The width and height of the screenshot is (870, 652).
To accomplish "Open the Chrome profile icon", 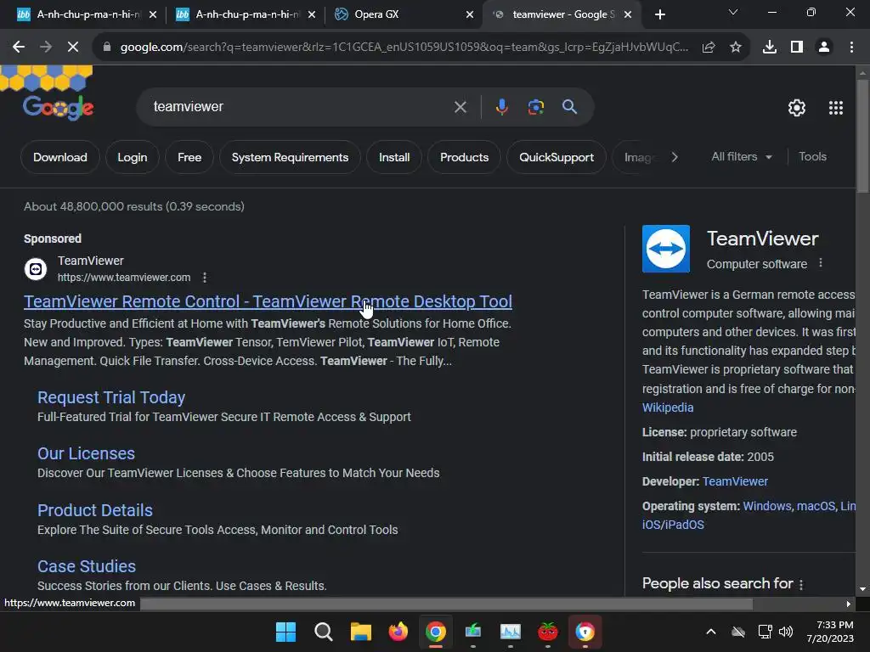I will coord(824,48).
